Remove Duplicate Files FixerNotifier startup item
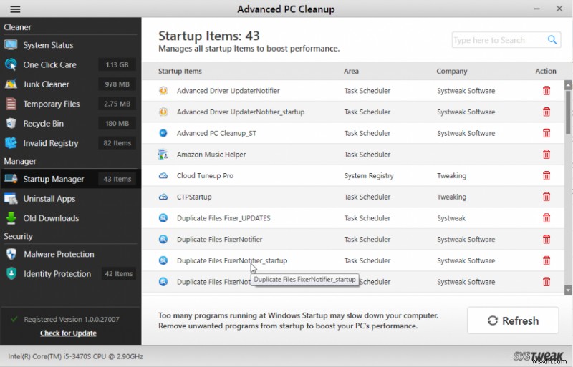The image size is (573, 367). tap(546, 240)
